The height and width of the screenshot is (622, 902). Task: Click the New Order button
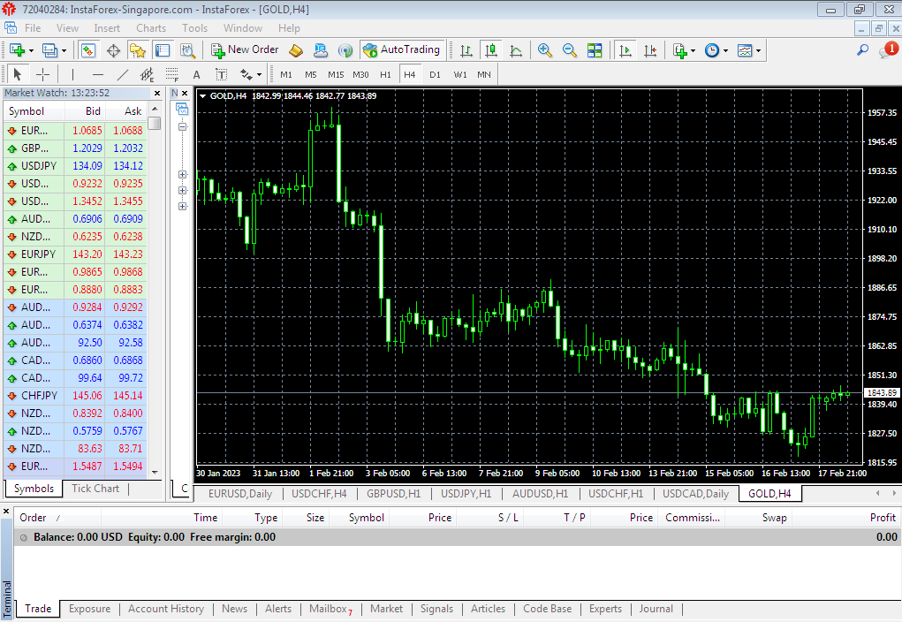[x=245, y=50]
